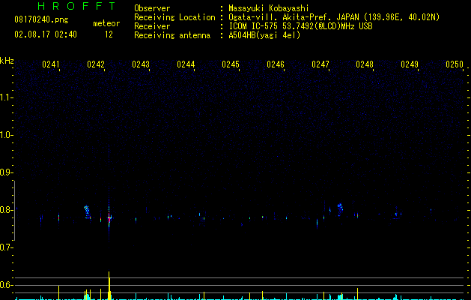Click the blue echo cluster after 0247
The image size is (471, 300).
340,208
